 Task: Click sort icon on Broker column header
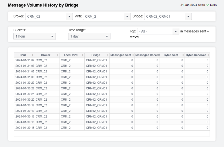click(58, 55)
